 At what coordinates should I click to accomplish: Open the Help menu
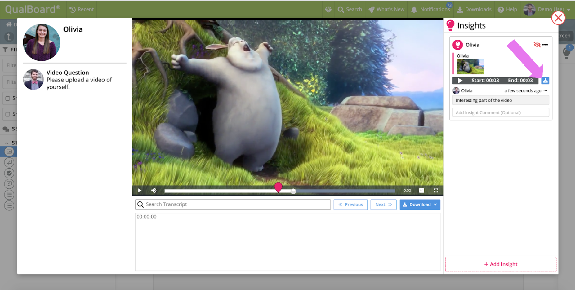pos(507,9)
